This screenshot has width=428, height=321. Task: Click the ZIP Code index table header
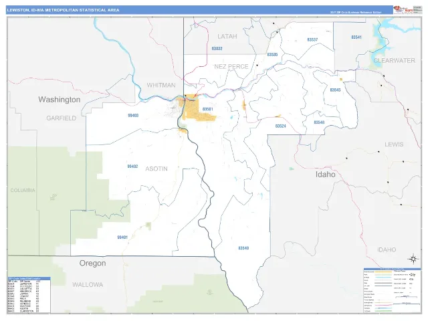tap(29, 279)
